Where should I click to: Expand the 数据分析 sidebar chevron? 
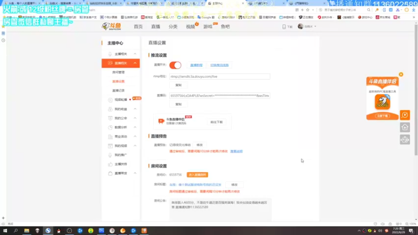coord(135,127)
